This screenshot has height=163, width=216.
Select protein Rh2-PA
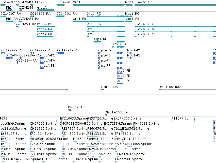click(x=12, y=55)
